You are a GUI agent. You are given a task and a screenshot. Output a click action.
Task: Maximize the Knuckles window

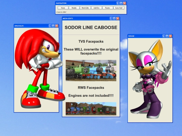click(x=53, y=26)
